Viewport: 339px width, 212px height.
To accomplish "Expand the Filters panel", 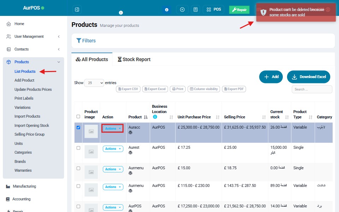I will click(86, 41).
